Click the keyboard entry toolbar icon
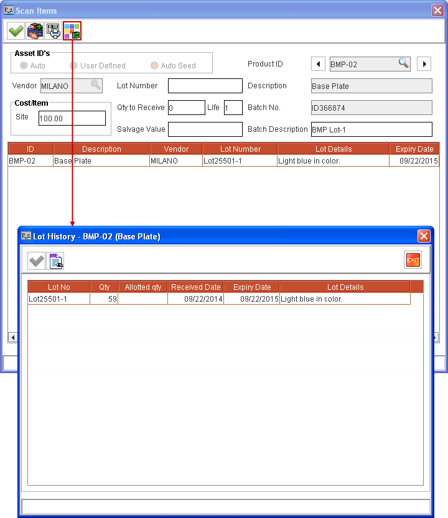This screenshot has width=448, height=518. point(35,30)
